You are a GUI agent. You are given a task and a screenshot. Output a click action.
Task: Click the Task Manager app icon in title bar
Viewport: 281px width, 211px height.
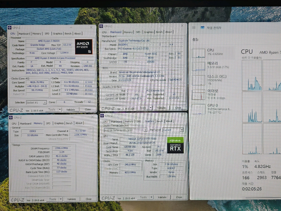click(203, 28)
